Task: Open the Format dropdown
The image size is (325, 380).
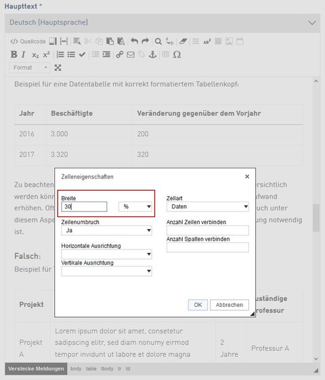Action: tap(30, 68)
